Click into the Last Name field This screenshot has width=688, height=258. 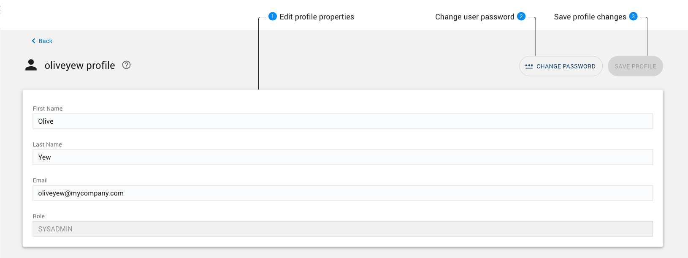click(x=342, y=157)
